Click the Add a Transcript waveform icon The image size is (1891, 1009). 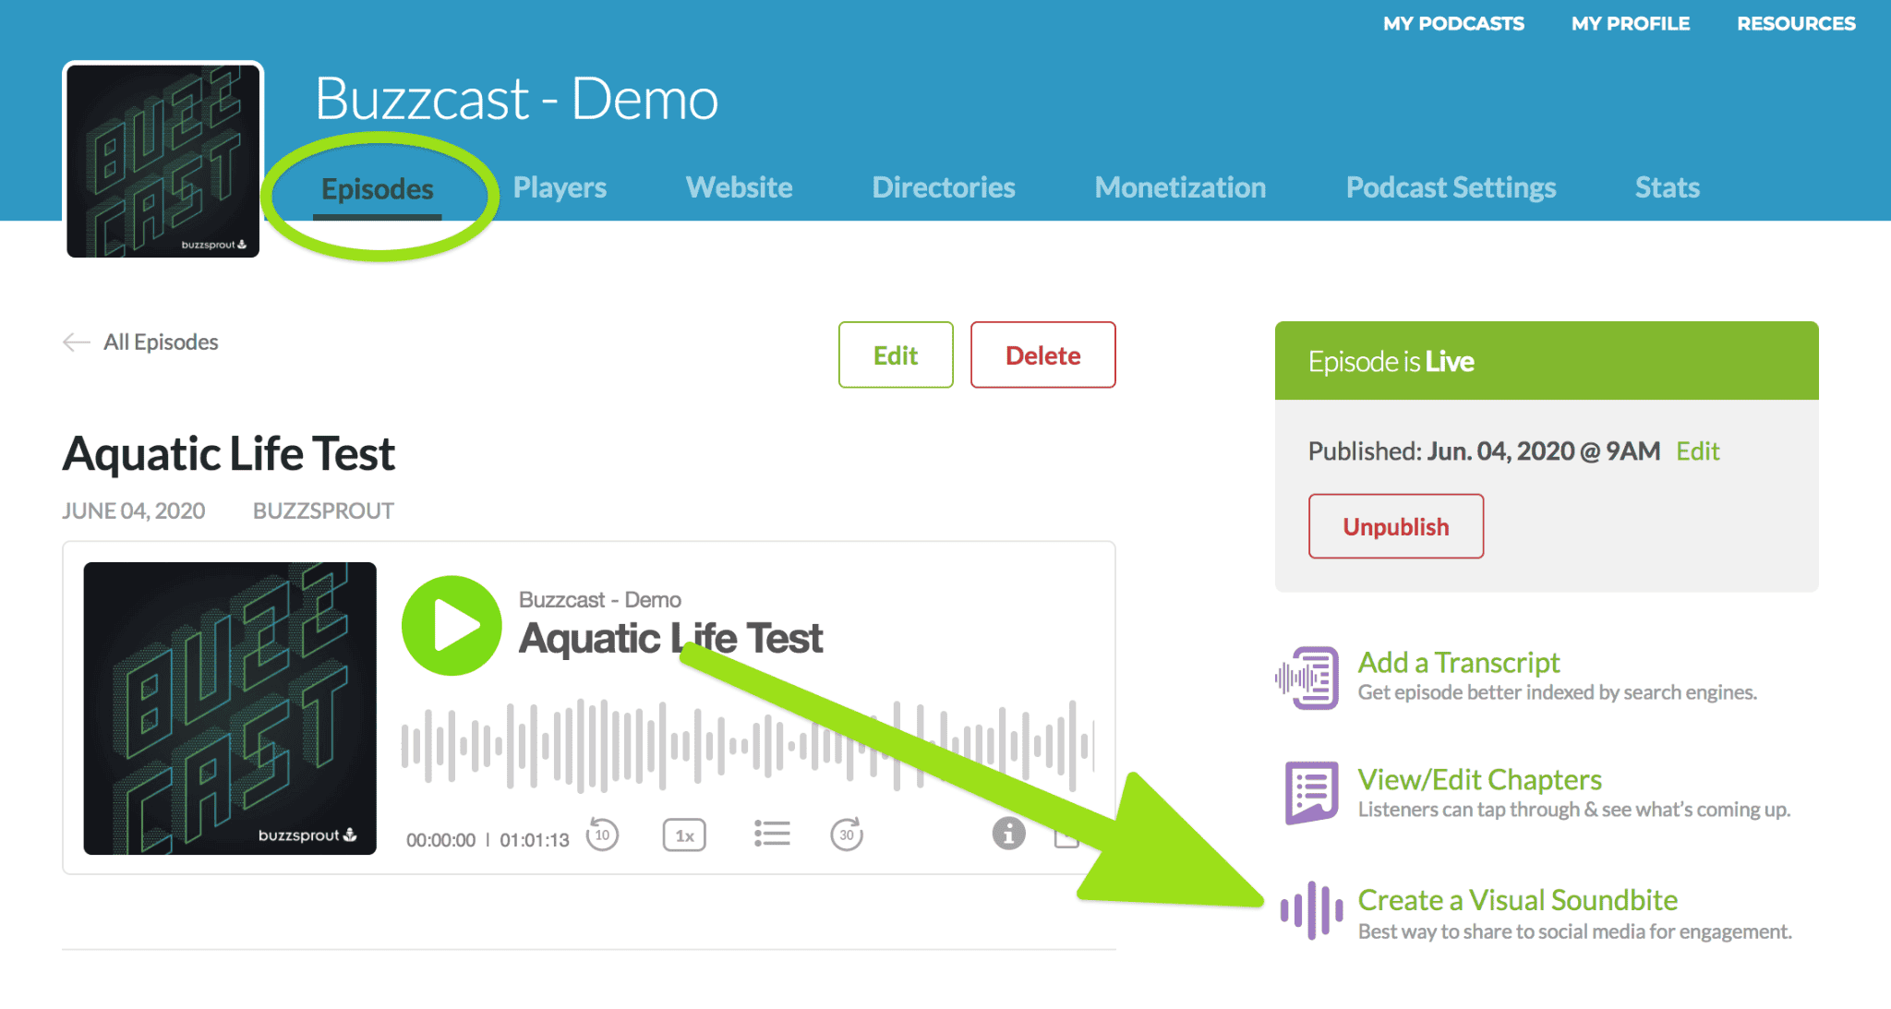1307,677
